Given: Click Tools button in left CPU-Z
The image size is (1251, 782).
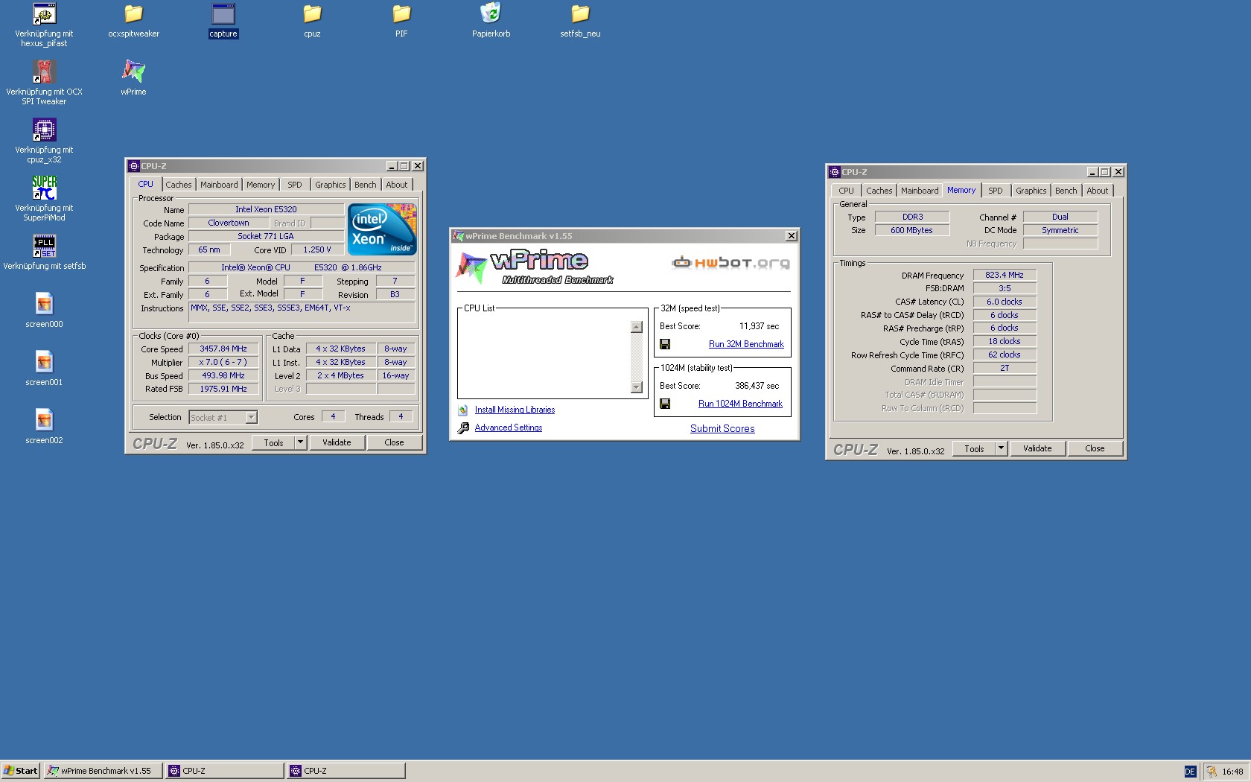Looking at the screenshot, I should pyautogui.click(x=273, y=442).
